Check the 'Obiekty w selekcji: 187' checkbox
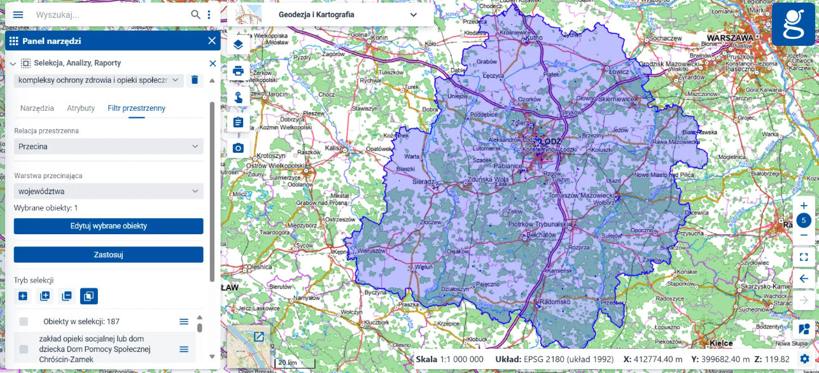The height and width of the screenshot is (373, 819). tap(24, 321)
